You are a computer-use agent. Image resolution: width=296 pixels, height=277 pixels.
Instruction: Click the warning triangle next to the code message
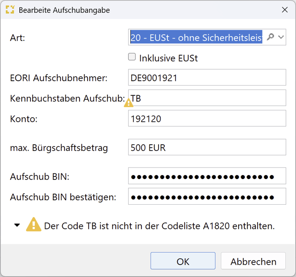point(34,225)
